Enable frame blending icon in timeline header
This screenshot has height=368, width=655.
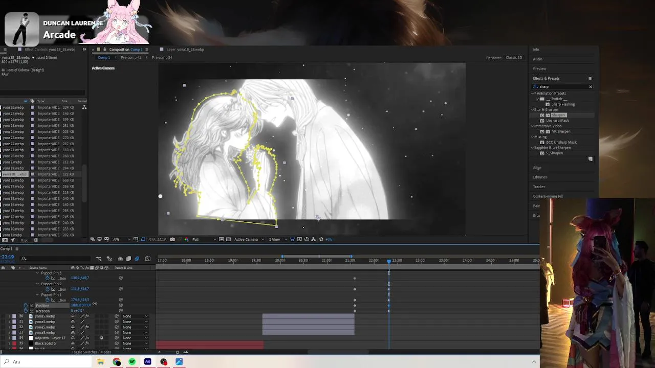128,259
